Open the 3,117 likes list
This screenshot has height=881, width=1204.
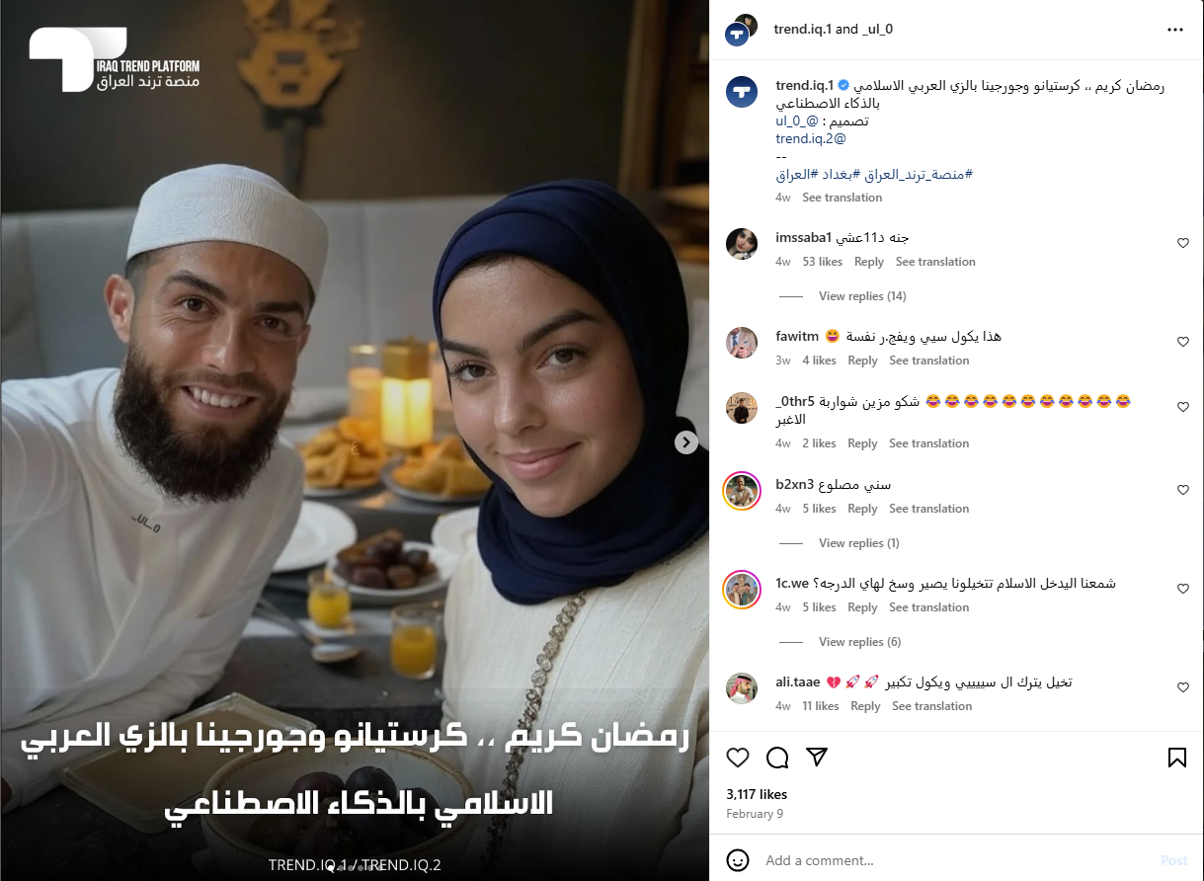click(757, 794)
